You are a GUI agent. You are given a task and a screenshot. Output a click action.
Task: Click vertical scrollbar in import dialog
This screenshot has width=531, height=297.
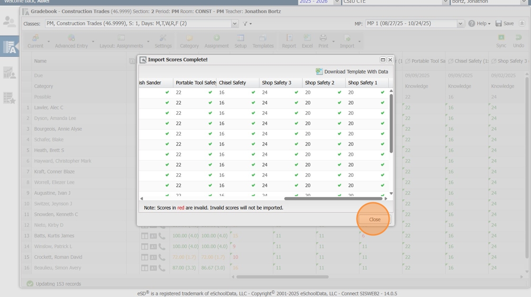(391, 124)
